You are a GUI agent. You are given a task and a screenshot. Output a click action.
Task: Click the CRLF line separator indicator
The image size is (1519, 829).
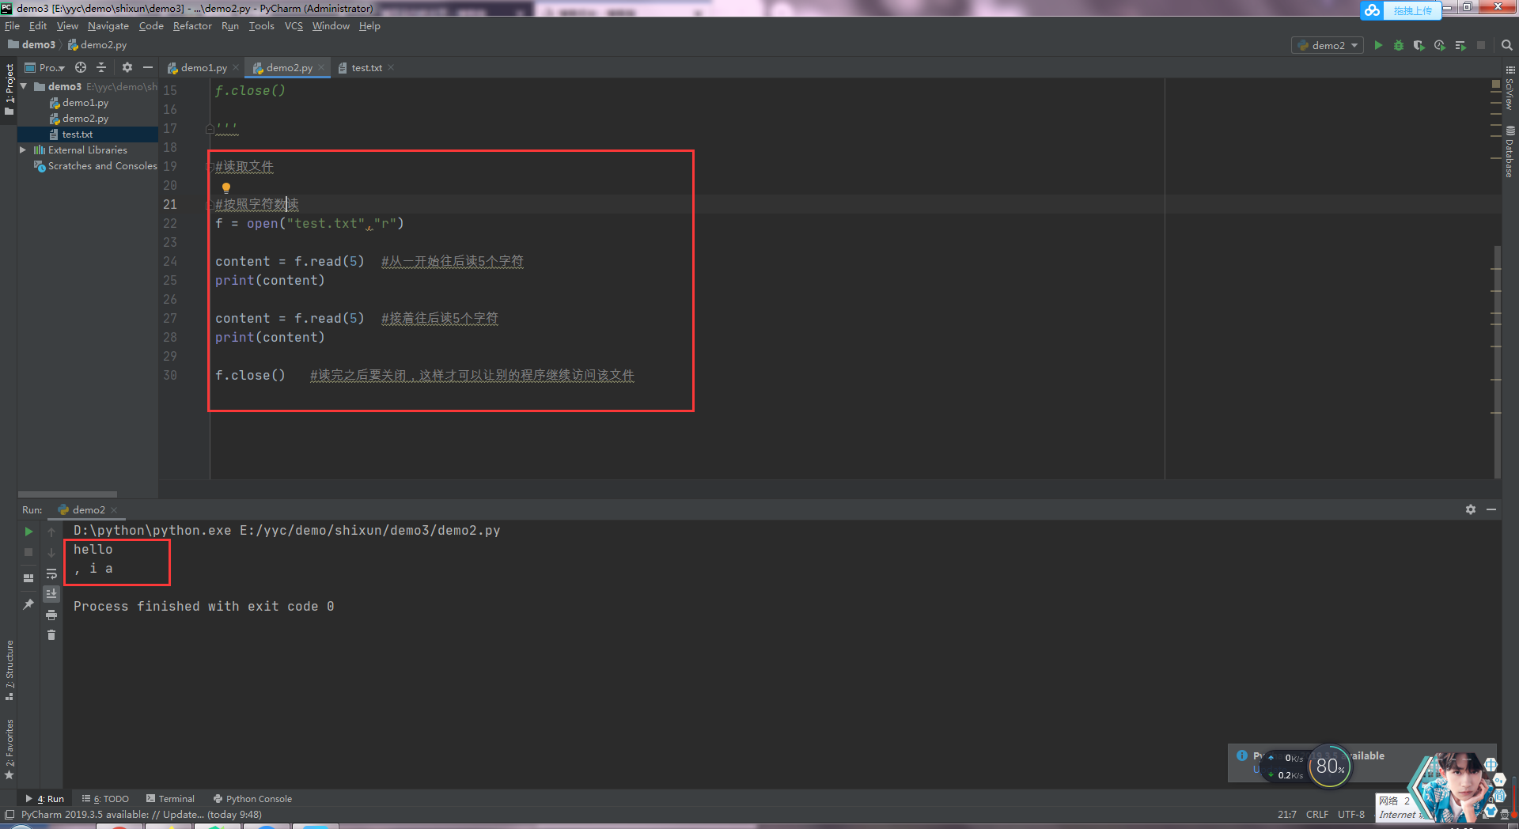click(x=1317, y=815)
